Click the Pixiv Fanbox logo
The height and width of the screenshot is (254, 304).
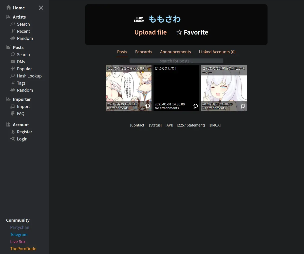tap(139, 20)
